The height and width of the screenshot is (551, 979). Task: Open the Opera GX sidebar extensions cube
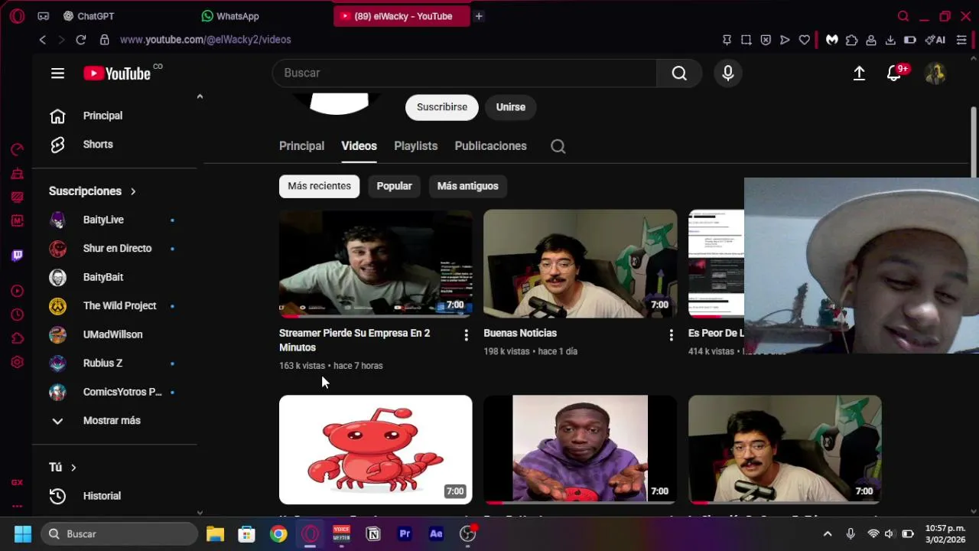[x=17, y=338]
